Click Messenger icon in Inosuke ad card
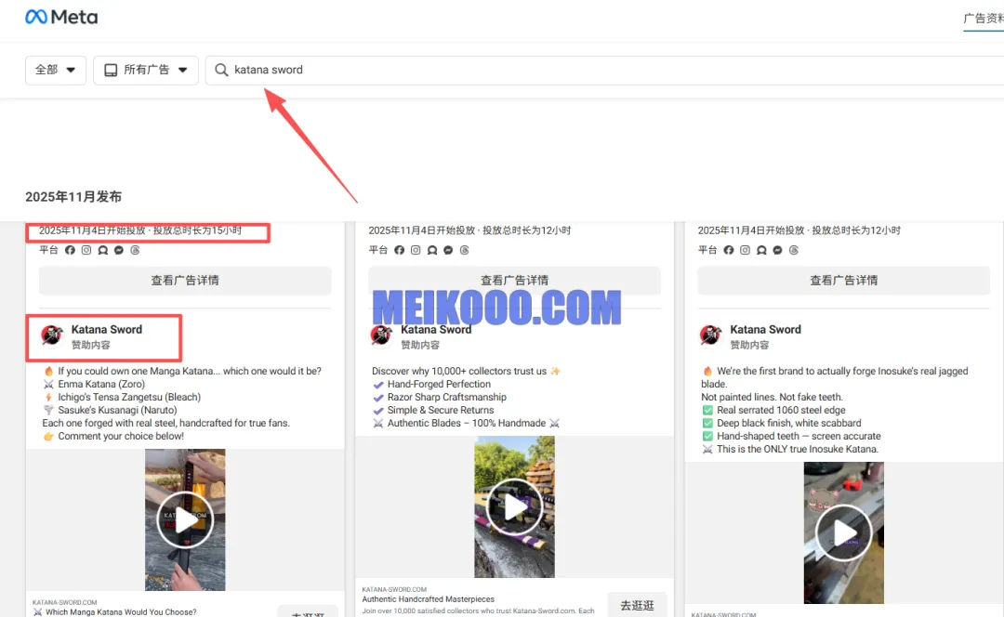 tap(777, 250)
